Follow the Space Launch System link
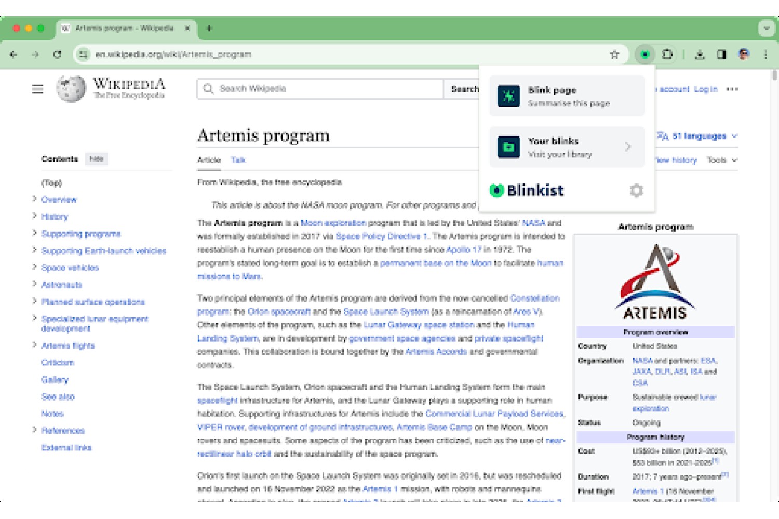The height and width of the screenshot is (519, 779). (386, 312)
